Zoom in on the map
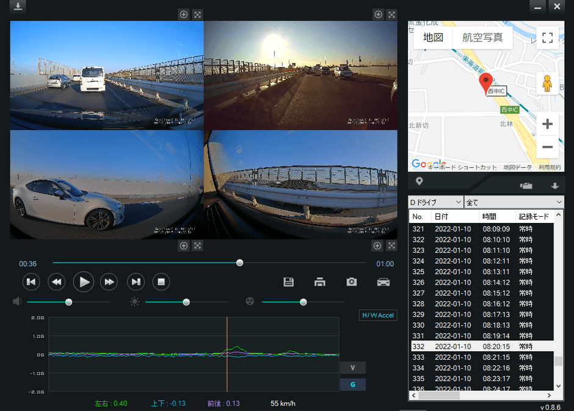This screenshot has width=574, height=411. (x=547, y=124)
